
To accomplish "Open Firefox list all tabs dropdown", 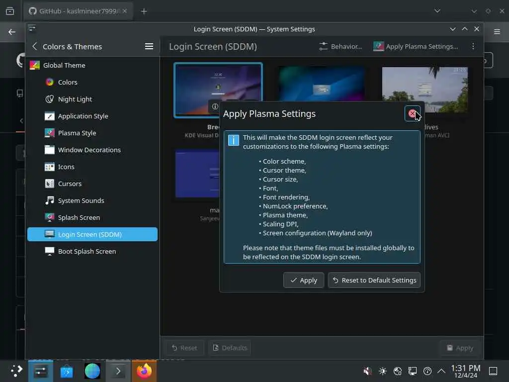I will (437, 11).
